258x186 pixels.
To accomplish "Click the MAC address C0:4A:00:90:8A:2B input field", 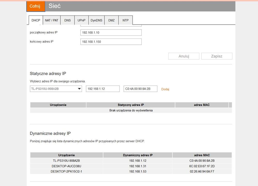I will pos(140,89).
